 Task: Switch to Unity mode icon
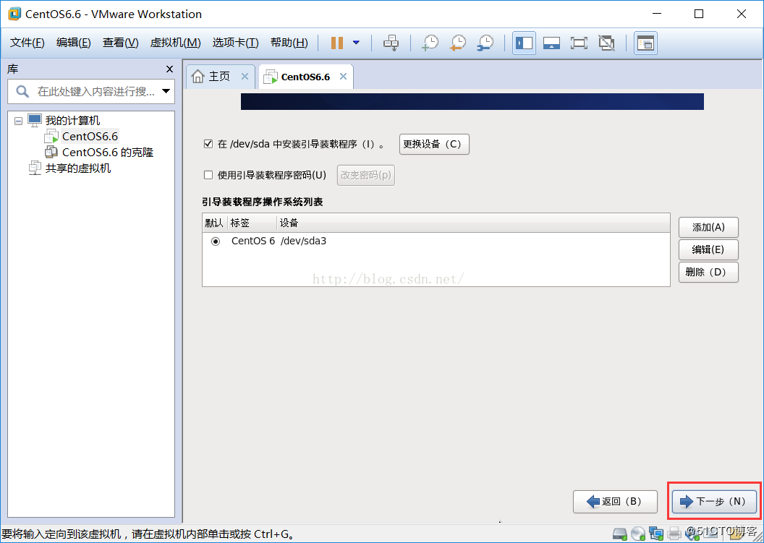(x=606, y=43)
